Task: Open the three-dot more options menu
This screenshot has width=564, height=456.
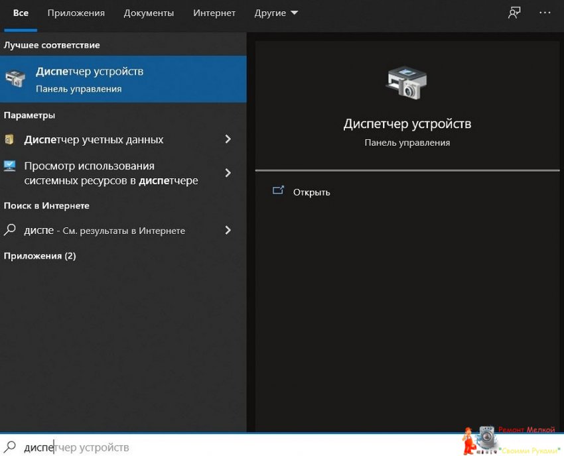Action: point(545,13)
